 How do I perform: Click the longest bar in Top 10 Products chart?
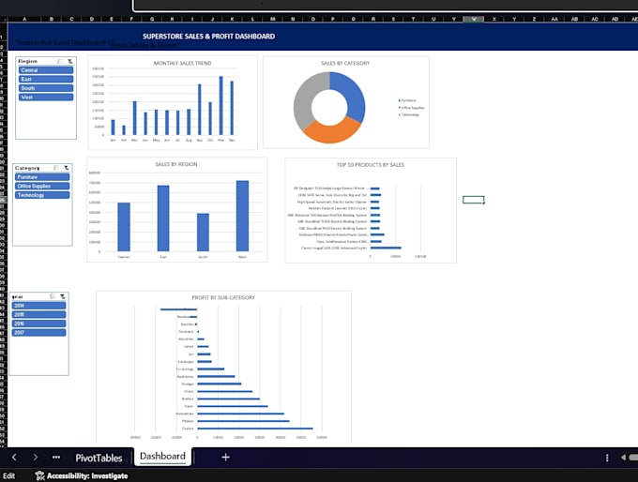tap(386, 248)
